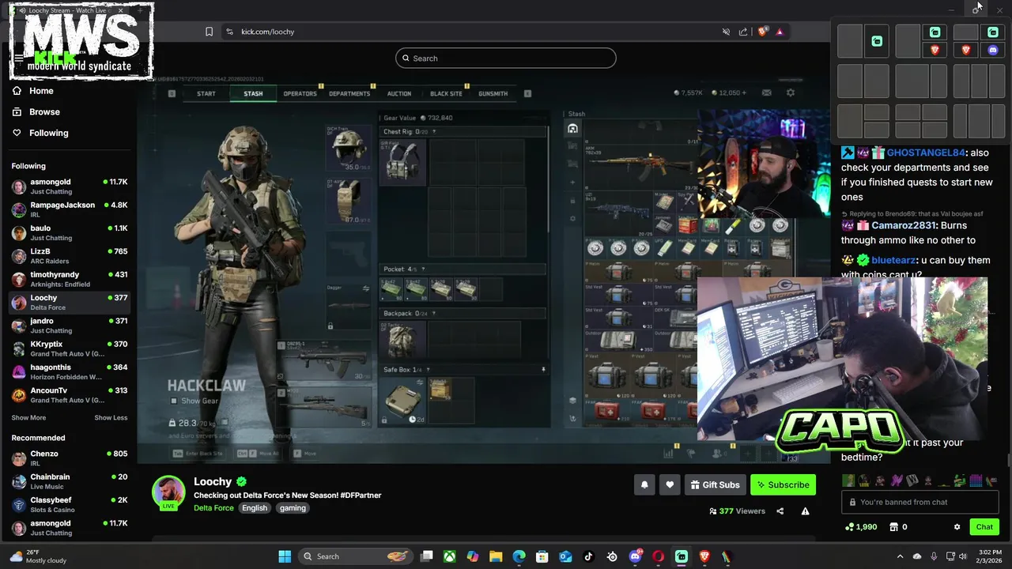Click the taskbar Search box
The image size is (1012, 569).
[x=356, y=556]
